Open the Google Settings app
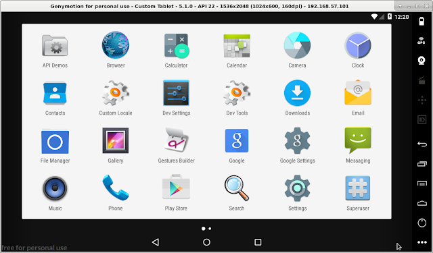The image size is (433, 253). click(x=297, y=140)
